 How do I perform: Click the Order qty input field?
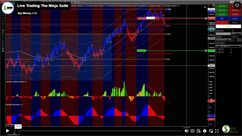click(234, 40)
